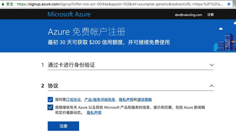Image resolution: width=236 pixels, height=134 pixels.
Task: Click the secure lock icon in address bar
Action: (3, 4)
